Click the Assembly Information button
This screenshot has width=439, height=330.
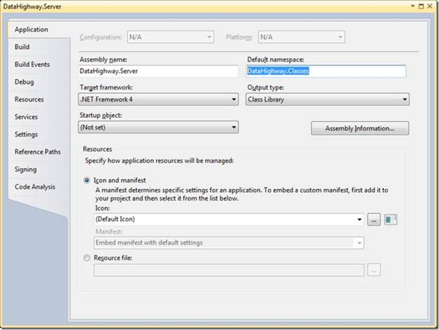pos(360,128)
